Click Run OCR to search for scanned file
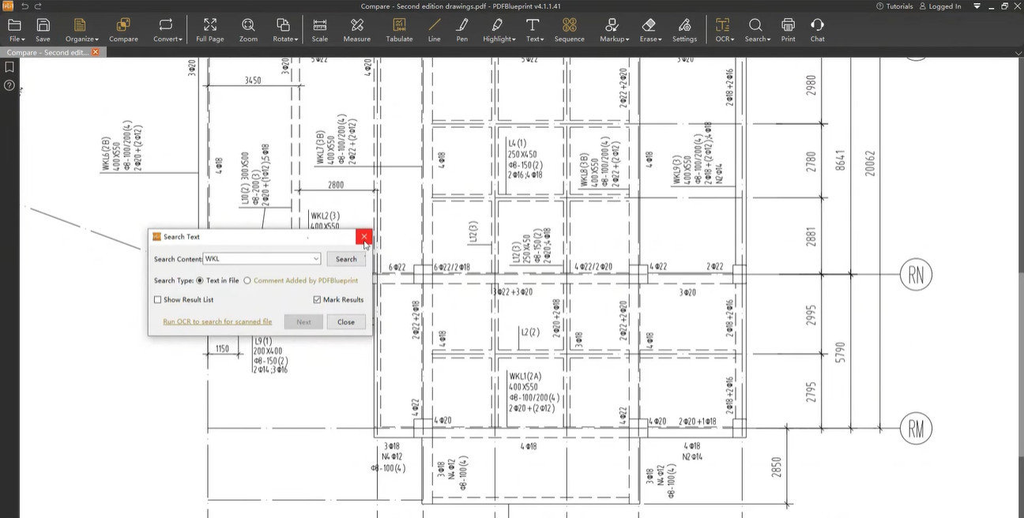The height and width of the screenshot is (518, 1024). point(217,321)
